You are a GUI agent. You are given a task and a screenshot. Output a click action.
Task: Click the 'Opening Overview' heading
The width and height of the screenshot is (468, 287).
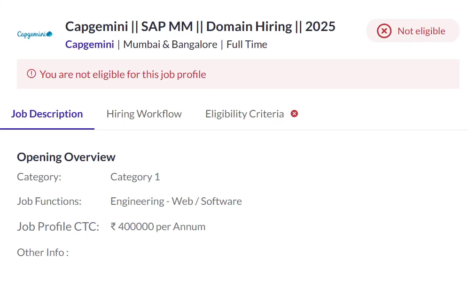(66, 157)
